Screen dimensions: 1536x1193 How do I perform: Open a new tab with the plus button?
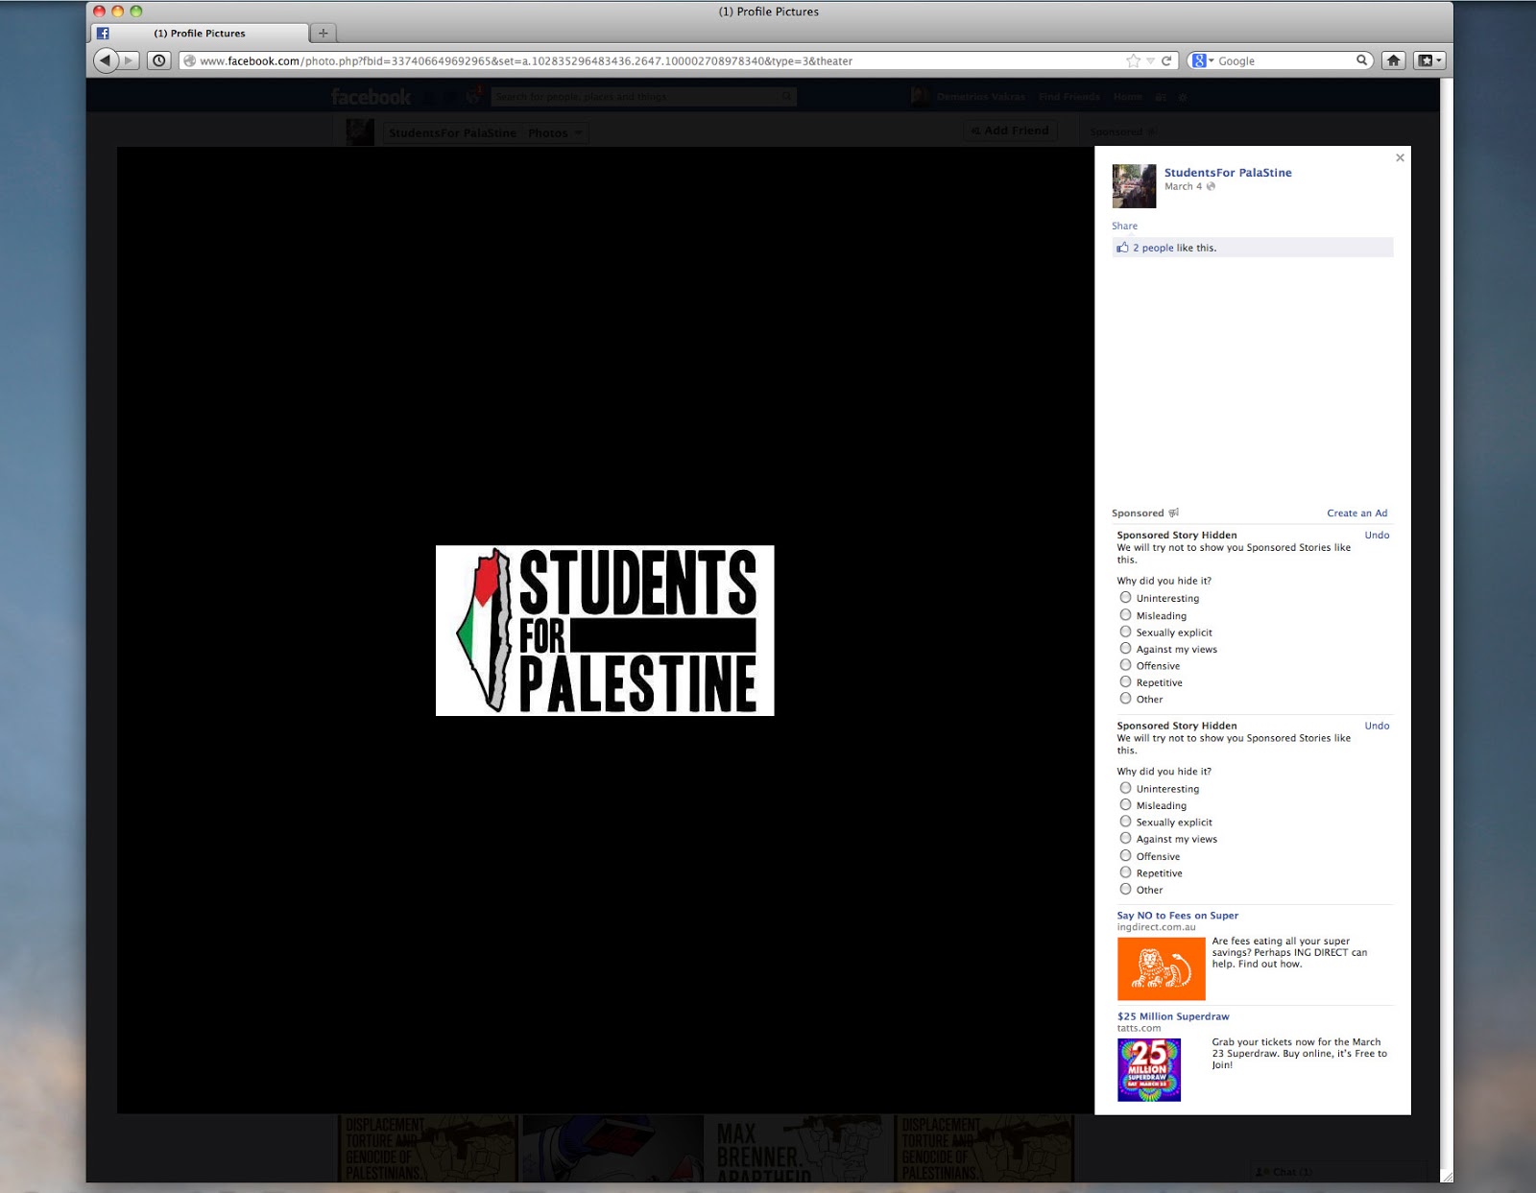click(324, 33)
